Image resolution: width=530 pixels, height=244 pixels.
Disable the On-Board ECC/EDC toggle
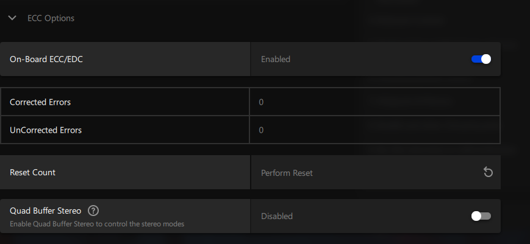point(481,59)
